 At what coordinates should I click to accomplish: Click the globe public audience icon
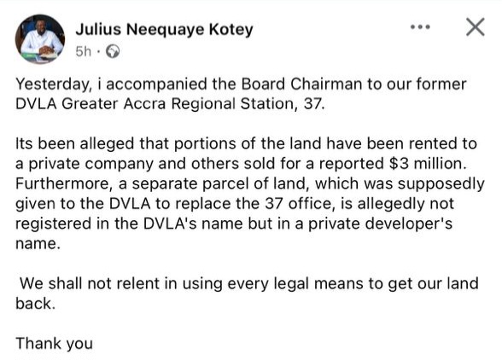[x=113, y=51]
